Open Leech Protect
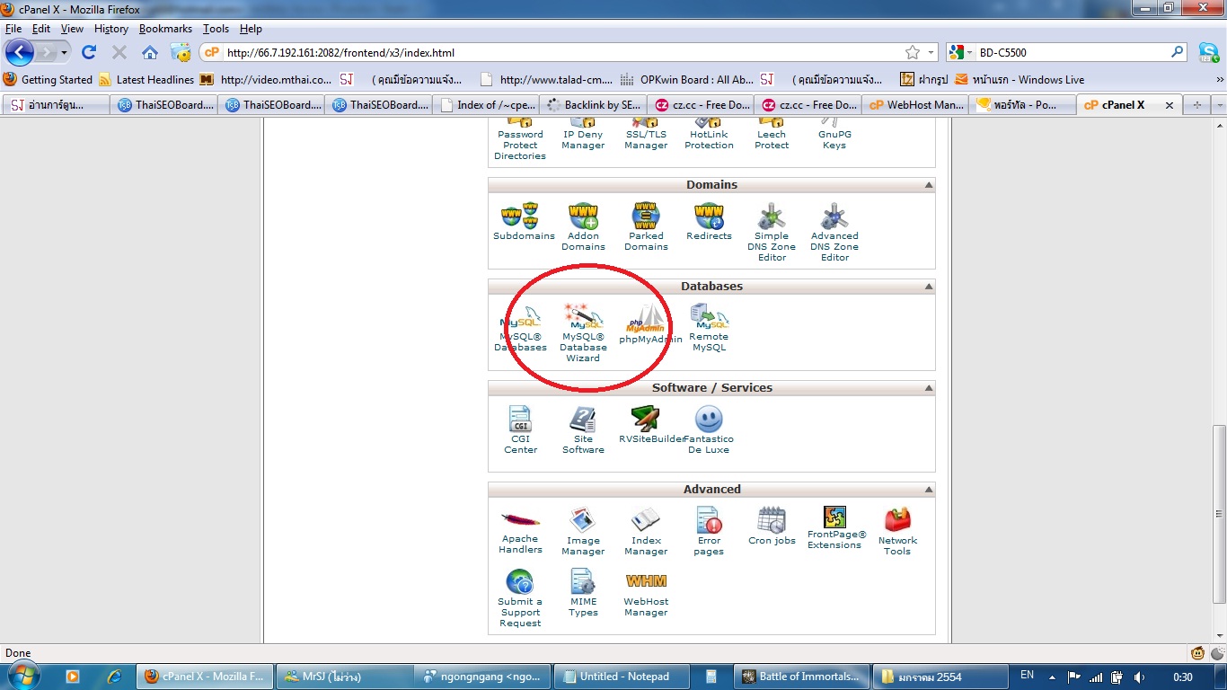The height and width of the screenshot is (690, 1227). [772, 133]
